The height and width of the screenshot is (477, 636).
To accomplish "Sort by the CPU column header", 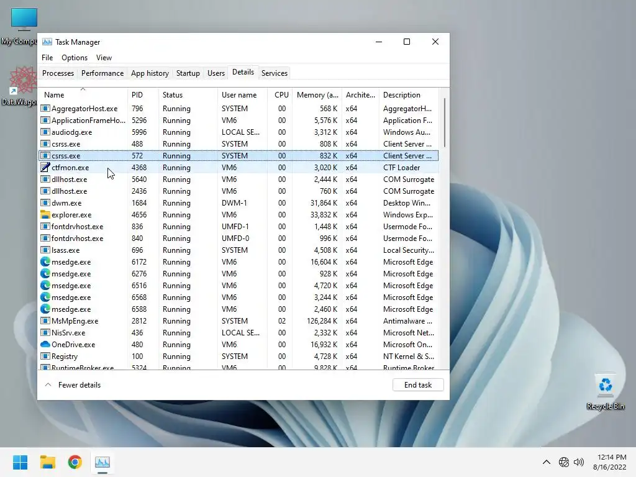I will (280, 95).
